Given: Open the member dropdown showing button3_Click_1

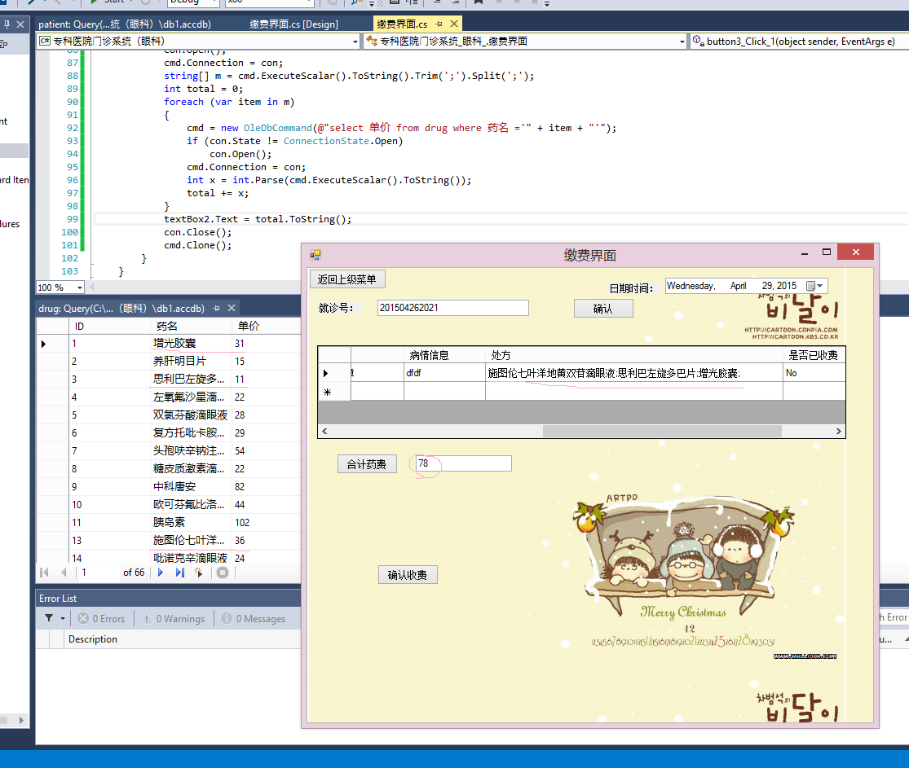Looking at the screenshot, I should point(799,41).
